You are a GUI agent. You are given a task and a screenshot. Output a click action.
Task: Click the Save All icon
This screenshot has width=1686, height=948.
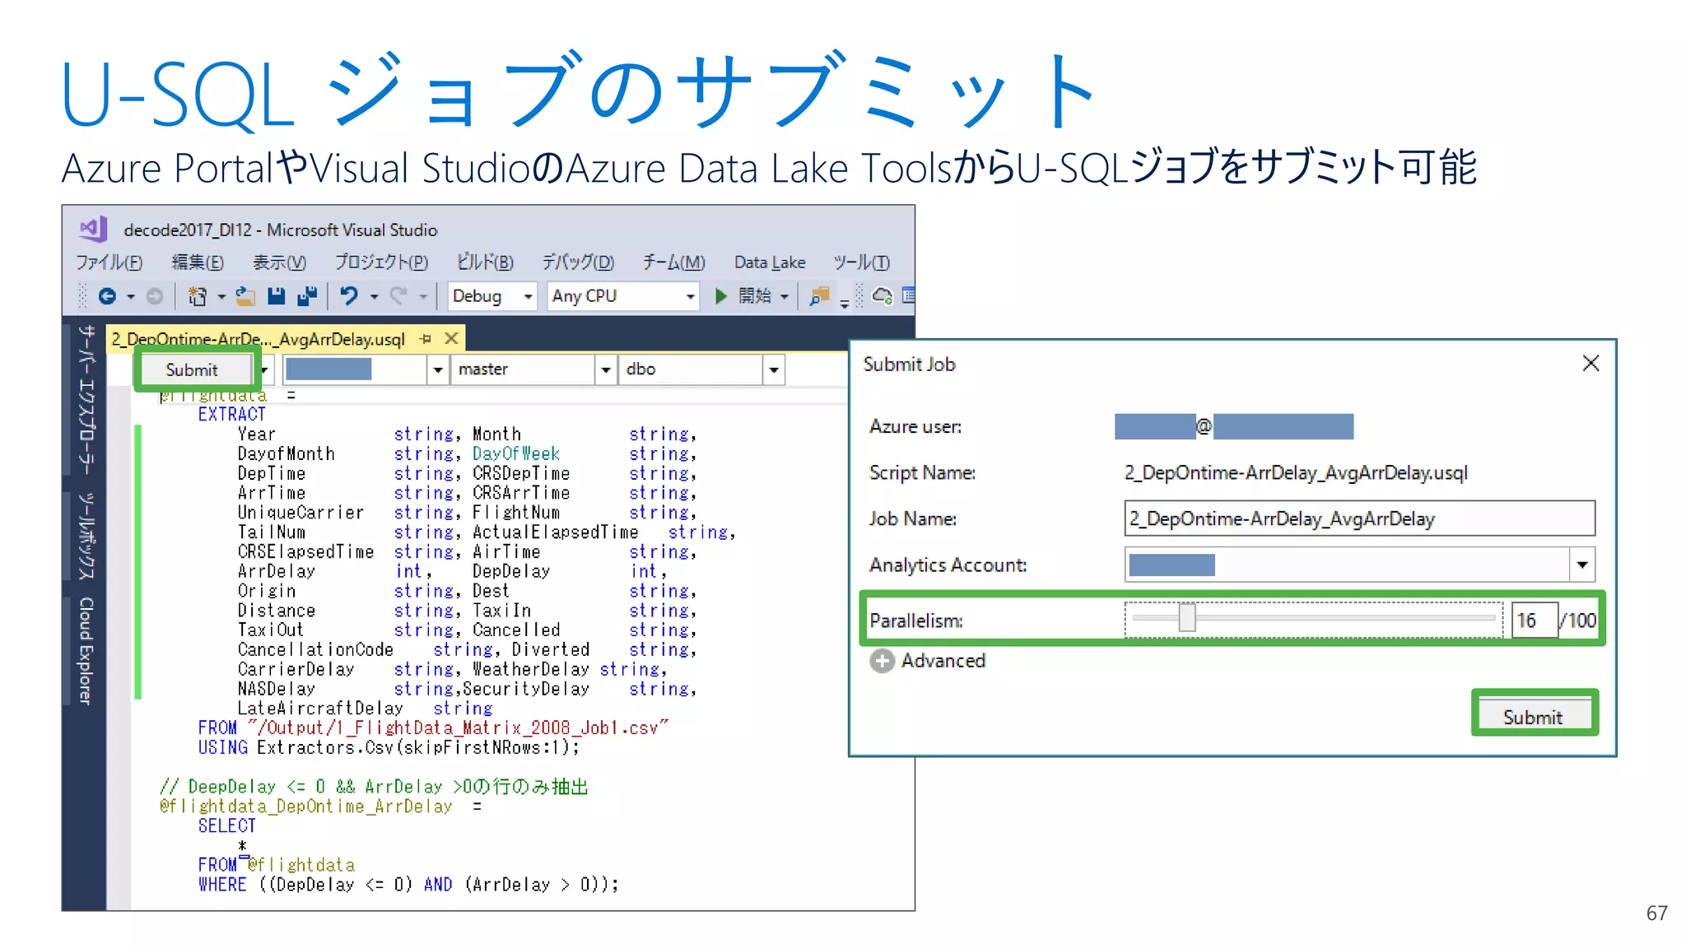click(x=307, y=296)
